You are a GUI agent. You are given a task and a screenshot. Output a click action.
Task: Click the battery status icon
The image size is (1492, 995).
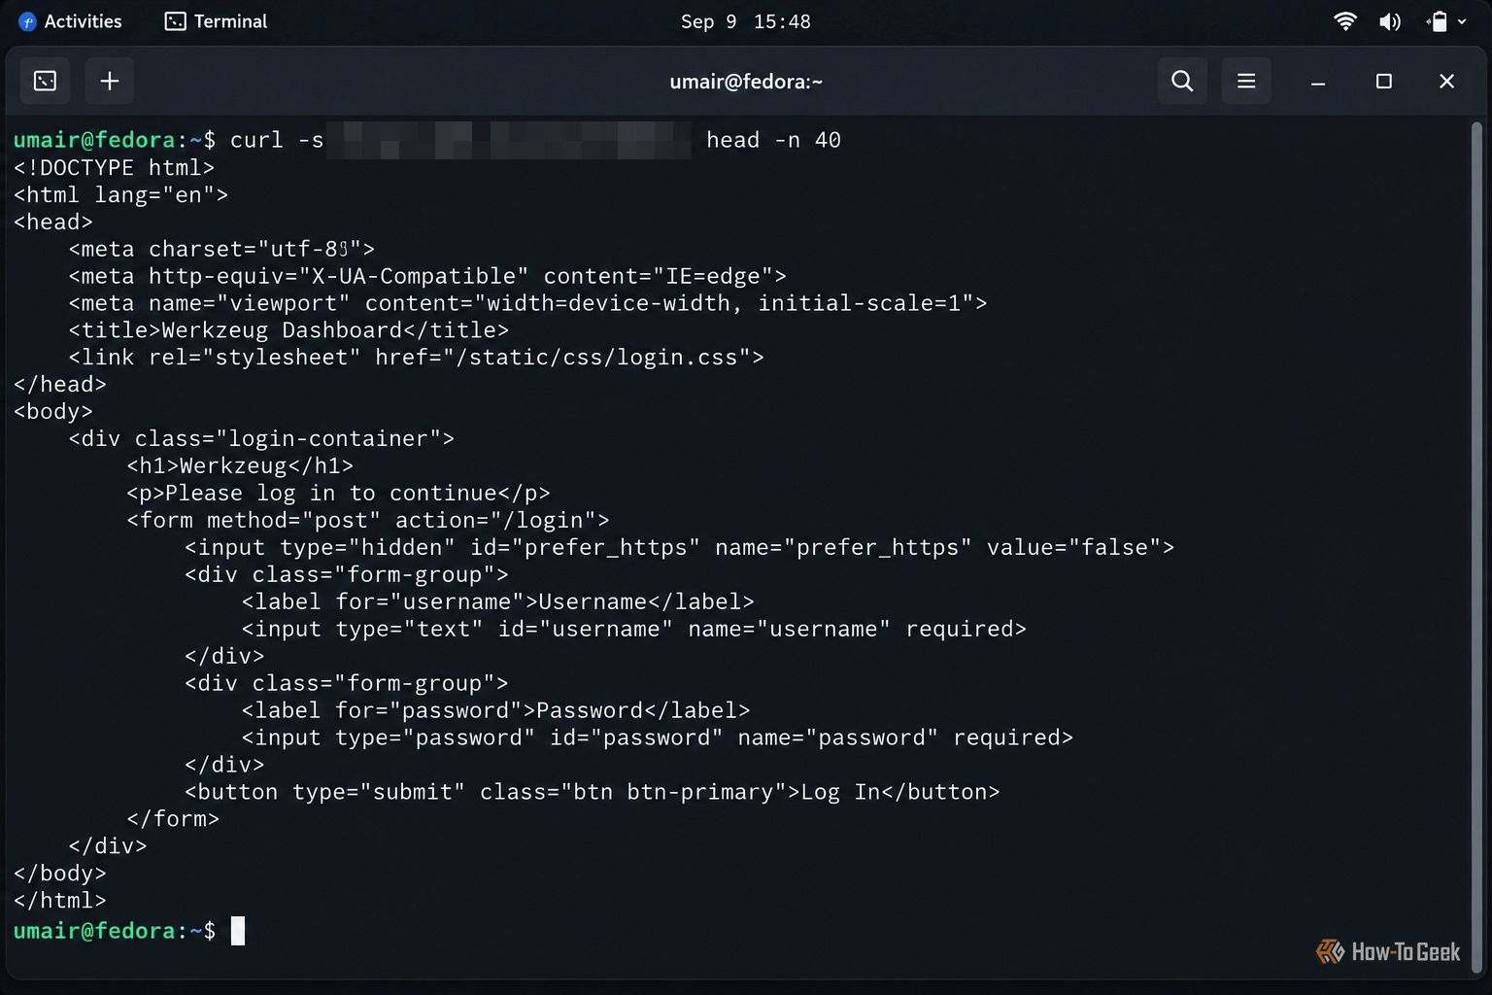(1438, 21)
